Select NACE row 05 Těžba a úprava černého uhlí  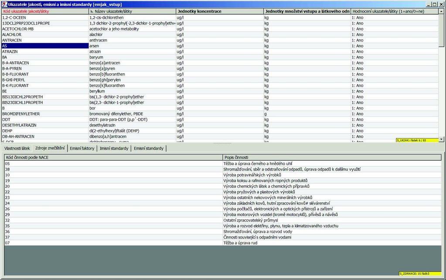coord(223,164)
